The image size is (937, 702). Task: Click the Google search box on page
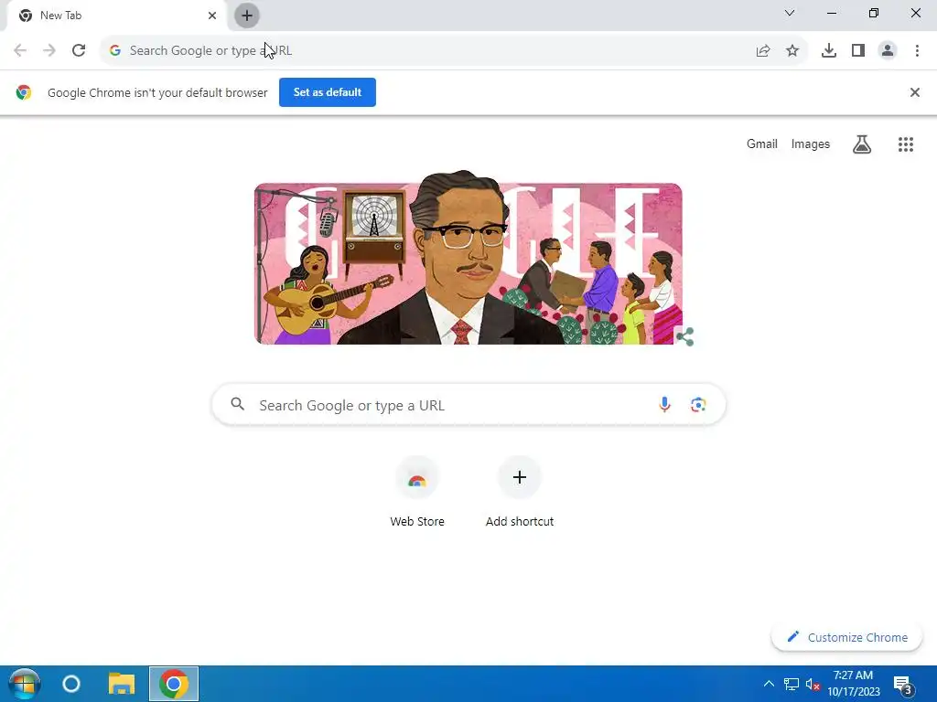pos(468,405)
